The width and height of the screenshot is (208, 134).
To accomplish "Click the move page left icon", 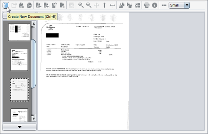I will point(39,5).
